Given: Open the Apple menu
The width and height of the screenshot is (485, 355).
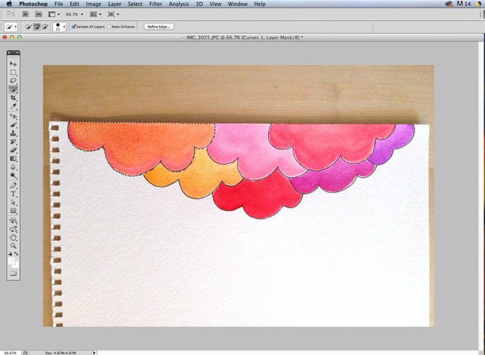Looking at the screenshot, I should click(x=9, y=3).
